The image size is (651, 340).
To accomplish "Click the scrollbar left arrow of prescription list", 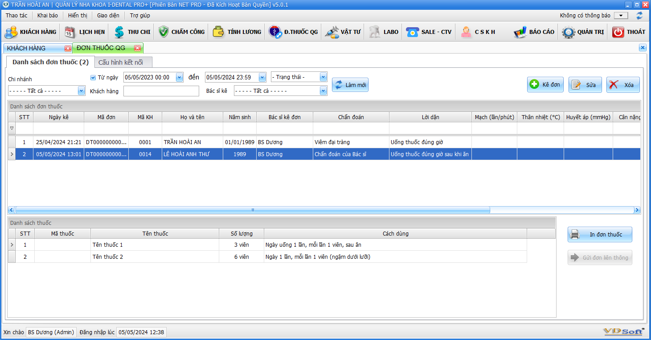I will point(12,210).
